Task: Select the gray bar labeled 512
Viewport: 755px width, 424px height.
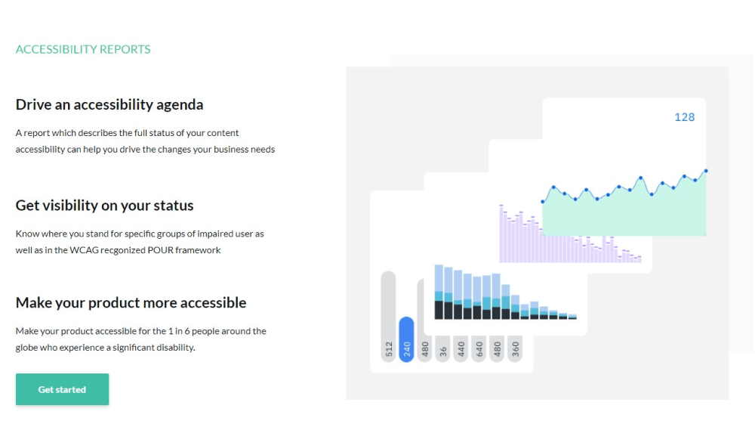Action: 388,317
